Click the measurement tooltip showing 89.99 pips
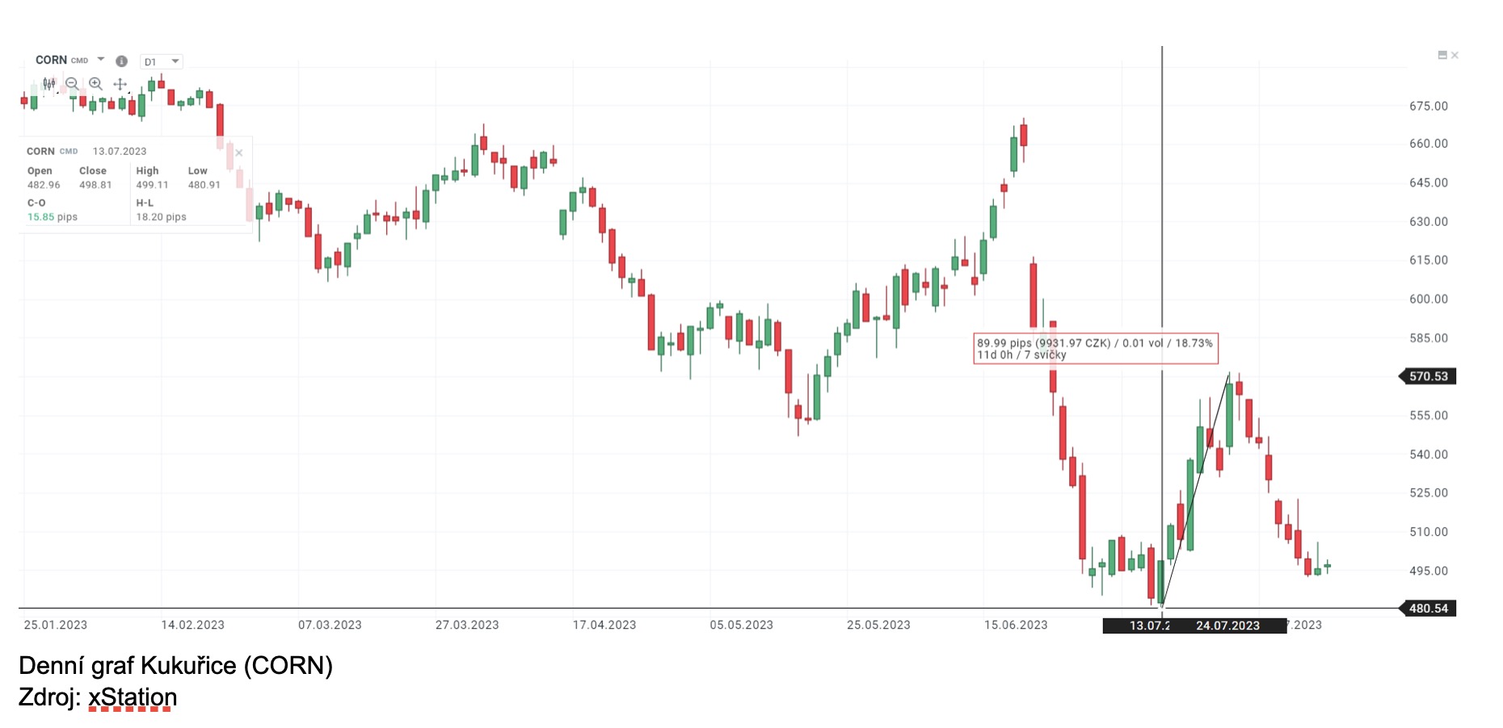 pos(1095,349)
